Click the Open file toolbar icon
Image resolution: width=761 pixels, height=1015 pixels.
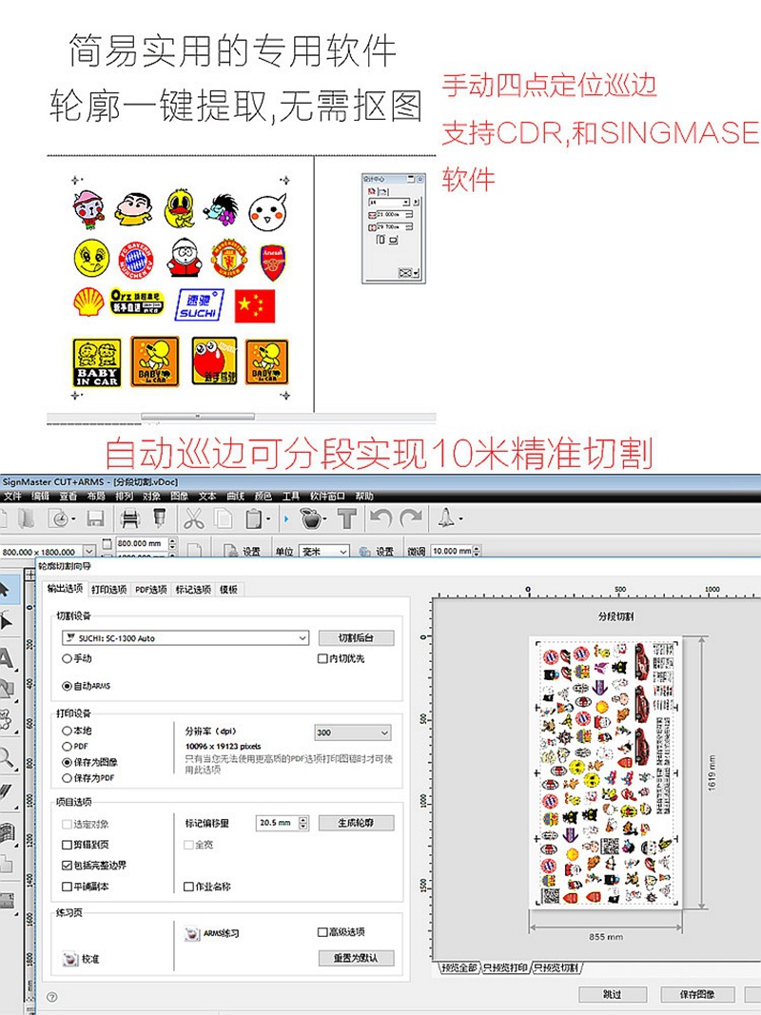point(27,518)
